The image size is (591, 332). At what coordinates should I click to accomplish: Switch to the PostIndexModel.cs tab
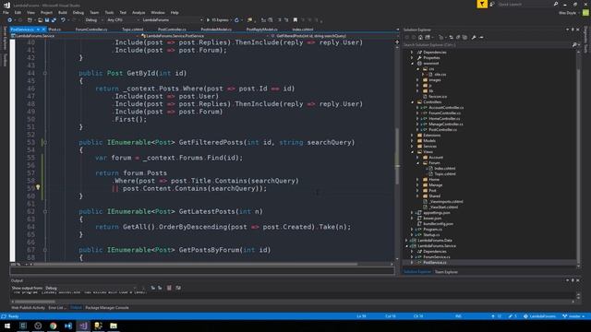[216, 30]
